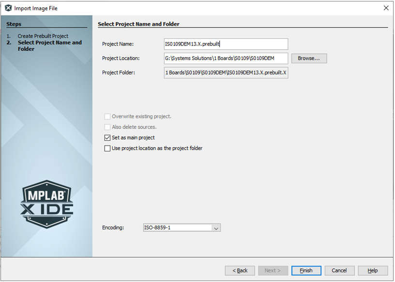The height and width of the screenshot is (282, 395).
Task: Select the Project Folder path field
Action: 226,73
